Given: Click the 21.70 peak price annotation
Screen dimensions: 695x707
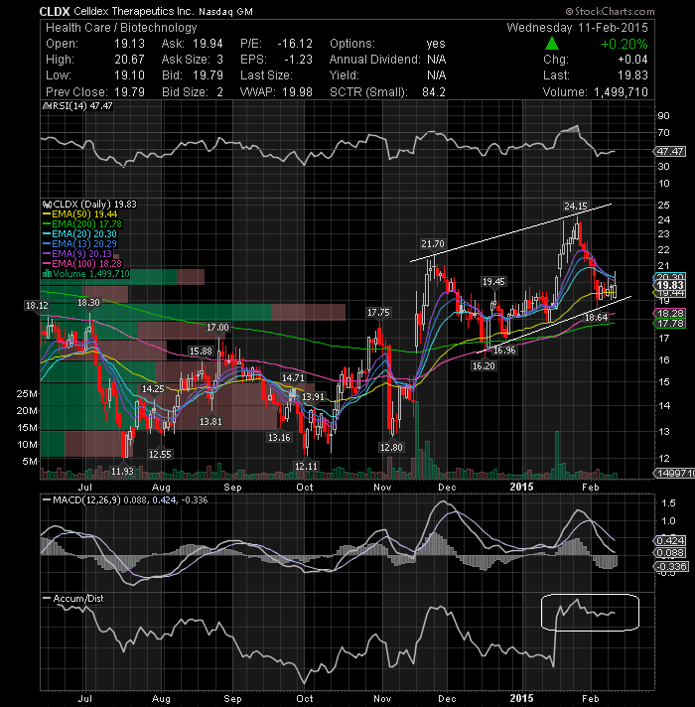Looking at the screenshot, I should click(x=432, y=244).
